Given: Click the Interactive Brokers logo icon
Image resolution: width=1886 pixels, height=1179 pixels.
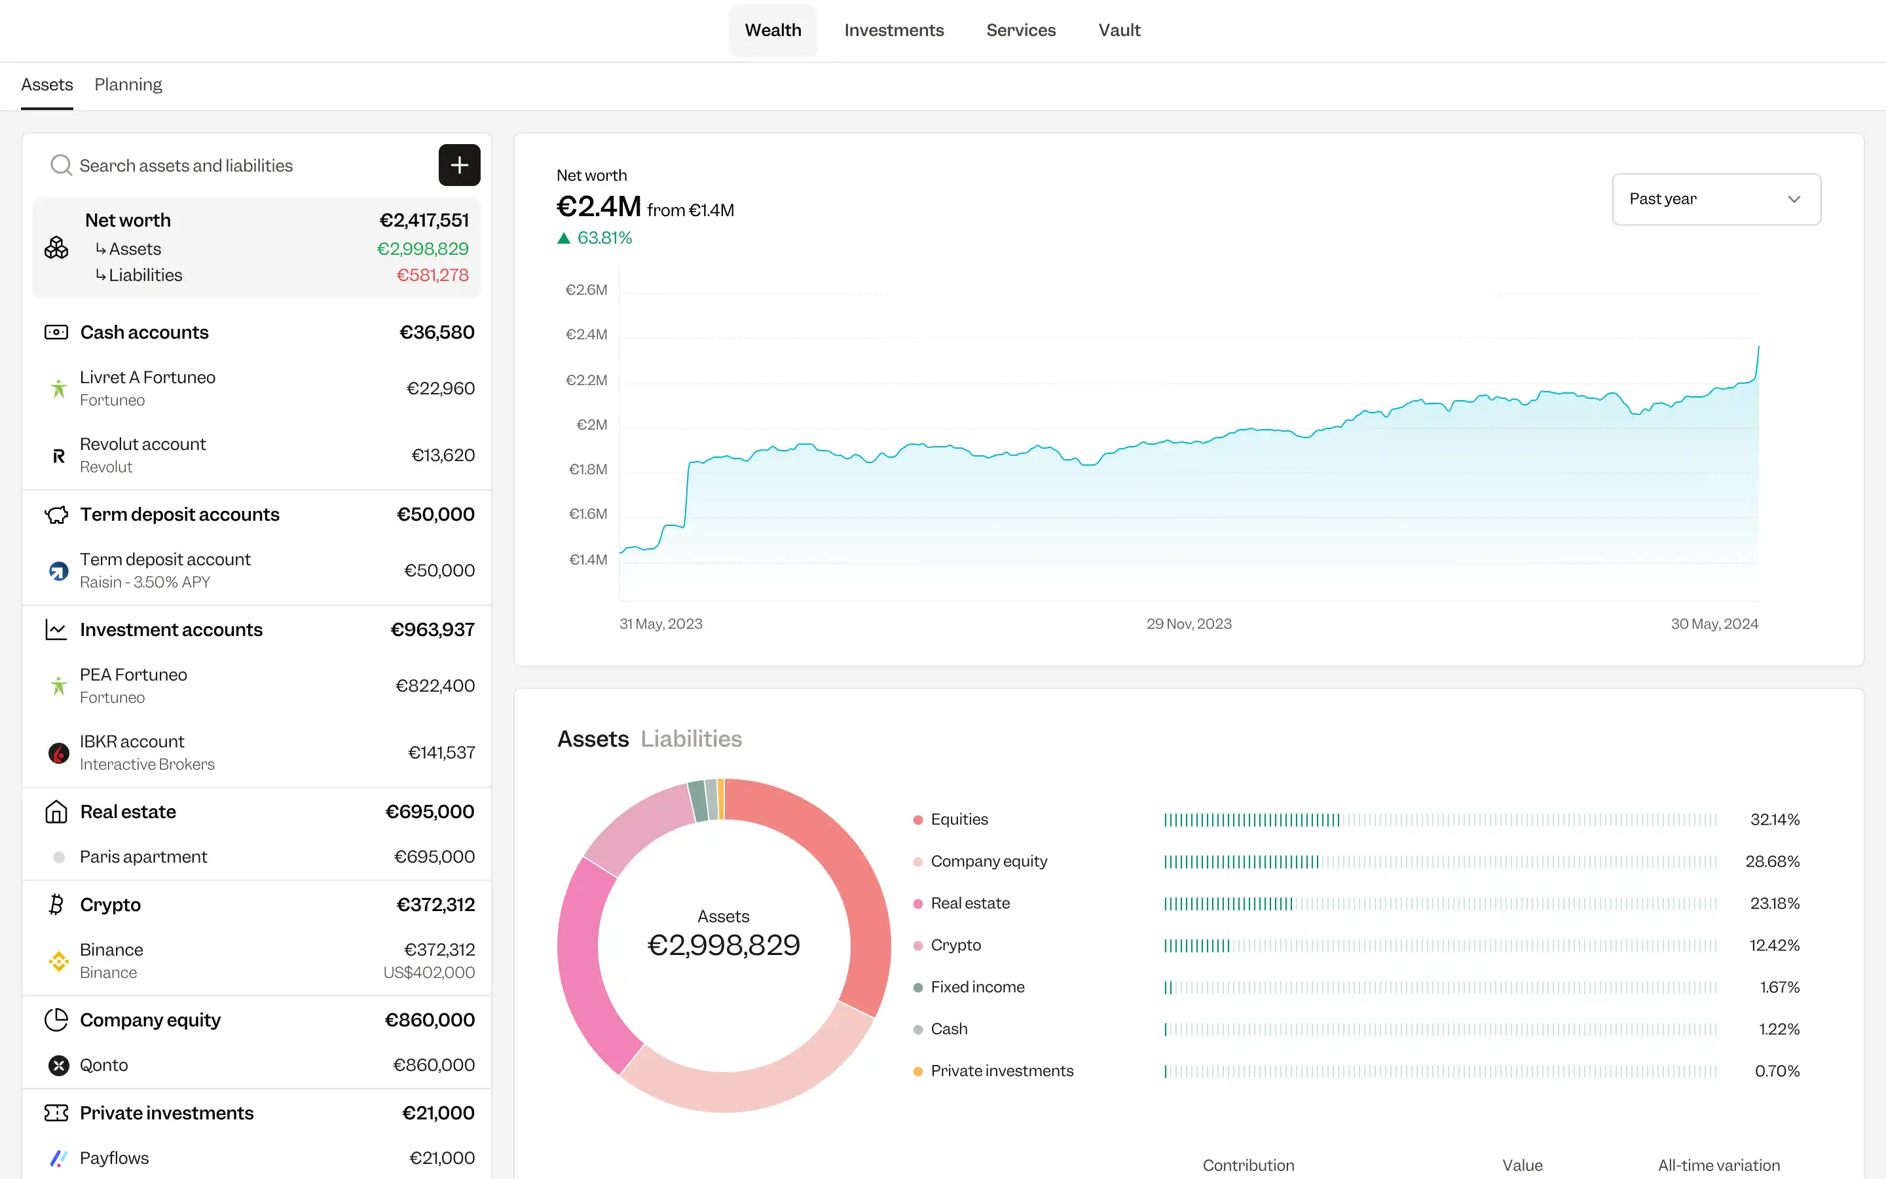Looking at the screenshot, I should click(58, 753).
